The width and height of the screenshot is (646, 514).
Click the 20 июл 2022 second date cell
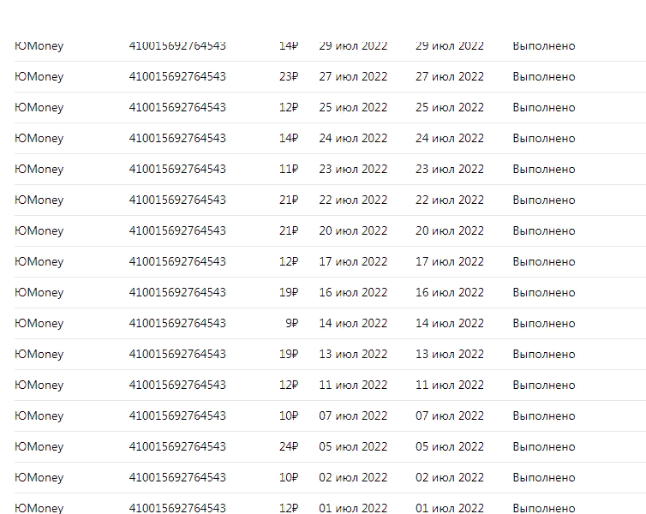click(450, 230)
